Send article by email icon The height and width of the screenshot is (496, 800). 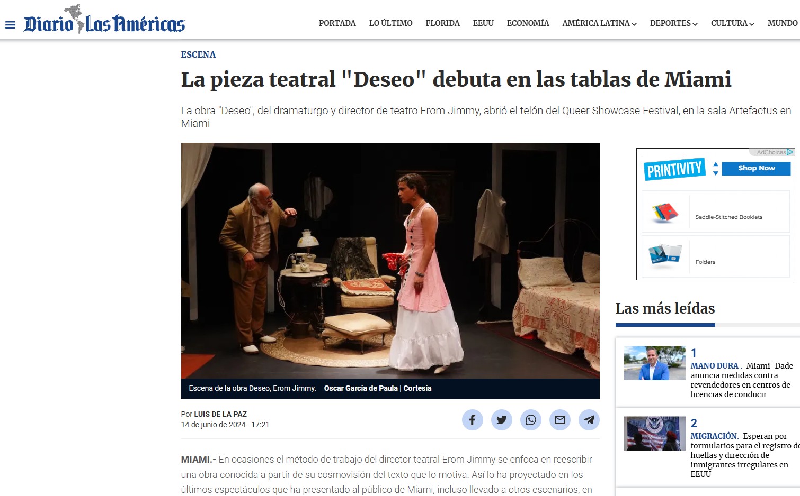click(x=559, y=420)
